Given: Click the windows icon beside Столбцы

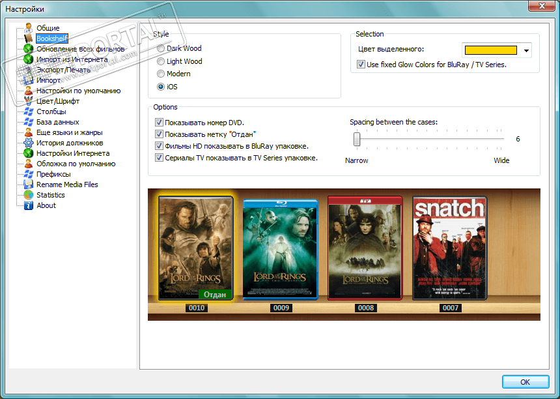Looking at the screenshot, I should coord(29,111).
